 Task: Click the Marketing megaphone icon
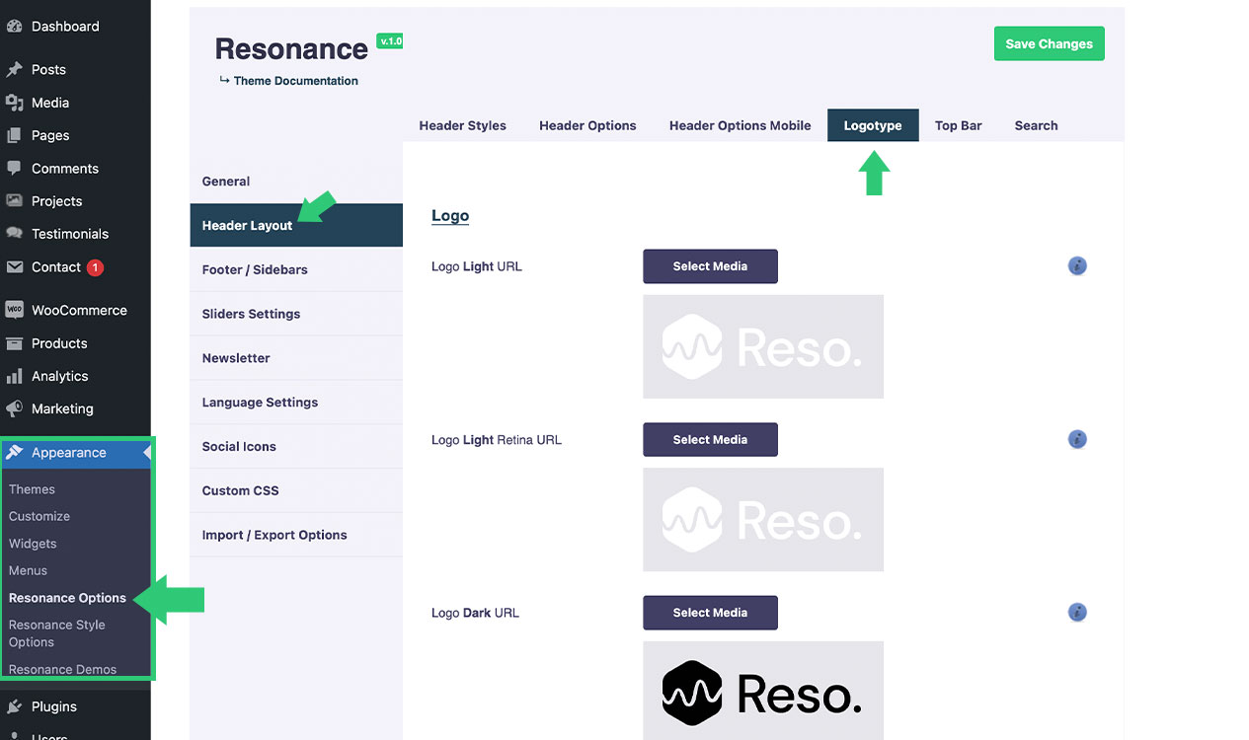(x=14, y=408)
